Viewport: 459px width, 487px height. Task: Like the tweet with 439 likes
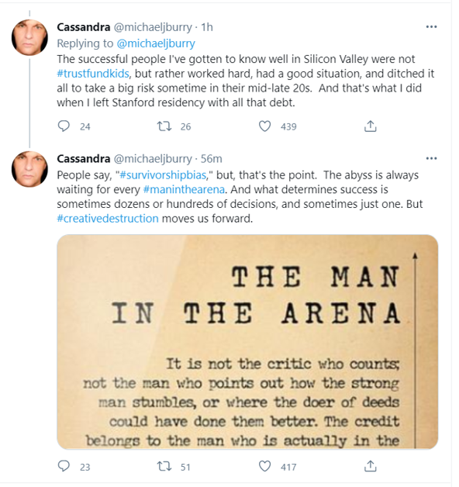264,126
